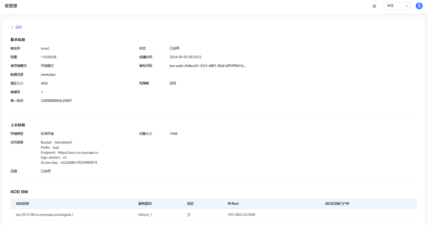Click the 主 status cell
This screenshot has width=428, height=225.
click(189, 215)
